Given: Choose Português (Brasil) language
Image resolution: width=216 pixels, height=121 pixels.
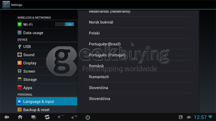Looking at the screenshot, I should 138,44.
